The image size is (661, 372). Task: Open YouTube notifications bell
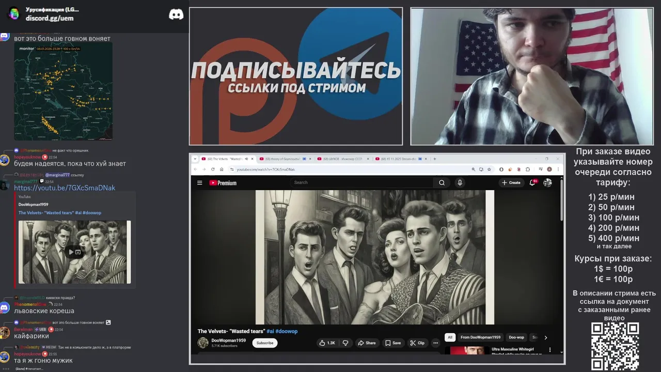[532, 182]
